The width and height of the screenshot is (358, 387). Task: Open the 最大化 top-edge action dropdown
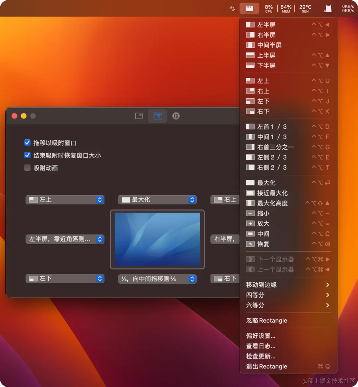pyautogui.click(x=157, y=200)
